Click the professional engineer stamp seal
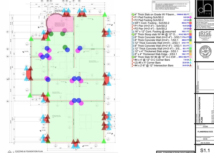 tap(205, 52)
